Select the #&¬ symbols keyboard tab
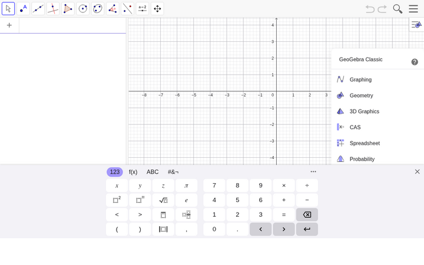The width and height of the screenshot is (424, 265). coord(173,172)
